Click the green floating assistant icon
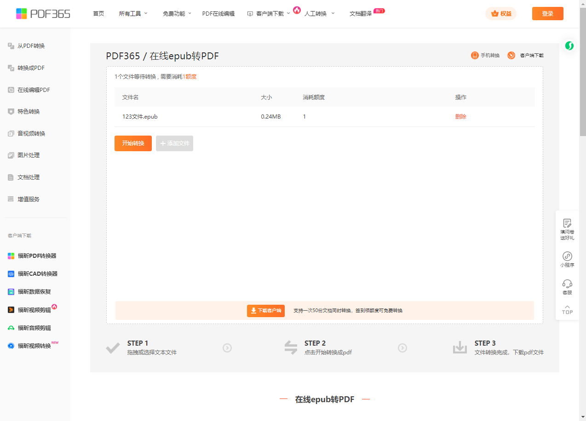This screenshot has width=586, height=421. click(569, 46)
